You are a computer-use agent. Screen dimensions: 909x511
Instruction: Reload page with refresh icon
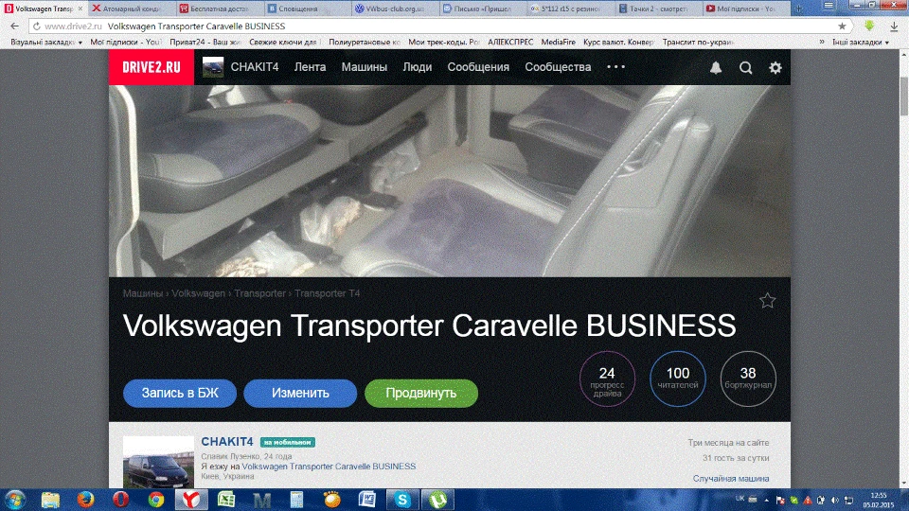coord(37,26)
